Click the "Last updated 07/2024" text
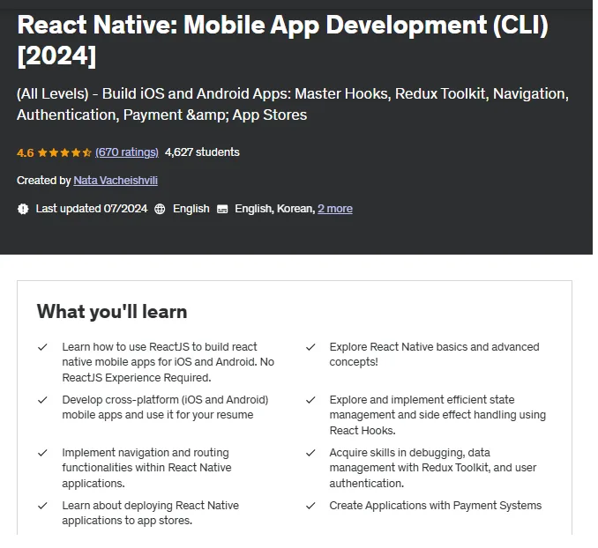The image size is (598, 548). click(x=92, y=209)
